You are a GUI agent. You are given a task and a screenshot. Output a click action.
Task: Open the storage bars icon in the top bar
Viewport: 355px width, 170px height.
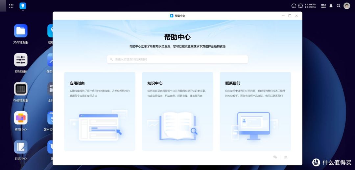(x=323, y=6)
